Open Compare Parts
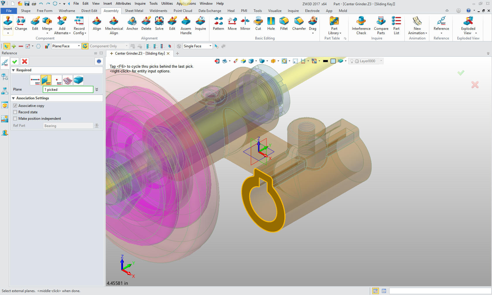This screenshot has height=295, width=492. pyautogui.click(x=381, y=25)
